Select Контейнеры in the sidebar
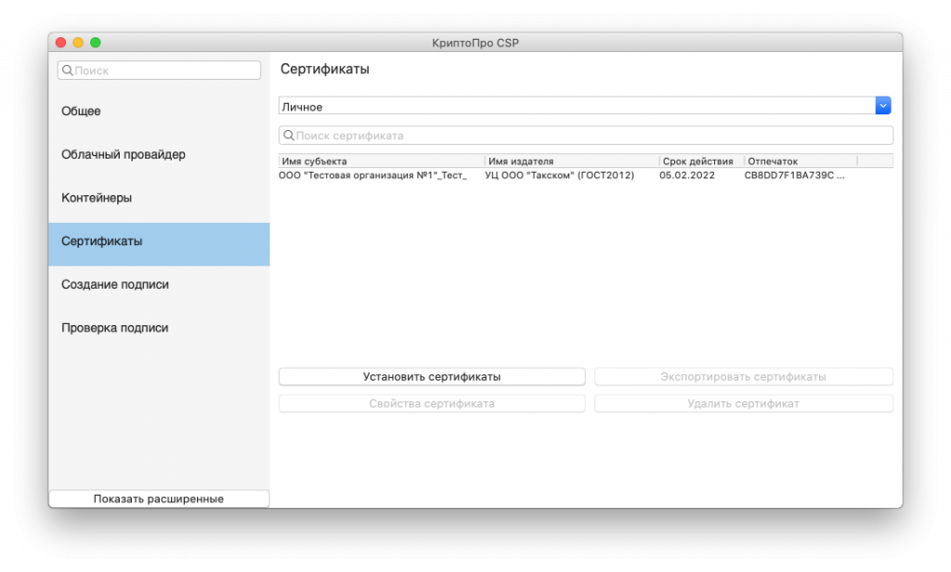The image size is (951, 572). [159, 198]
